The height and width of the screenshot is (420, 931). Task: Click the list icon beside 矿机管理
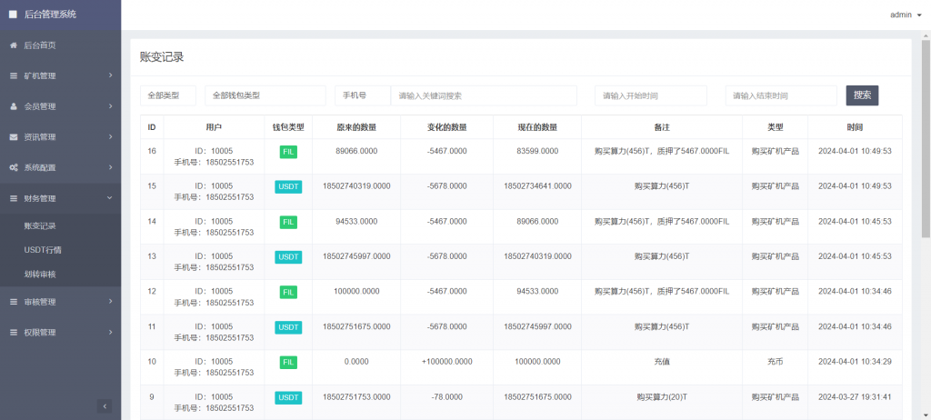13,76
